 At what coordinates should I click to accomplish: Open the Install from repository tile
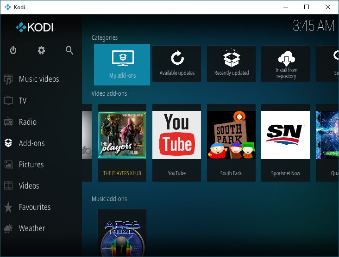pyautogui.click(x=286, y=64)
